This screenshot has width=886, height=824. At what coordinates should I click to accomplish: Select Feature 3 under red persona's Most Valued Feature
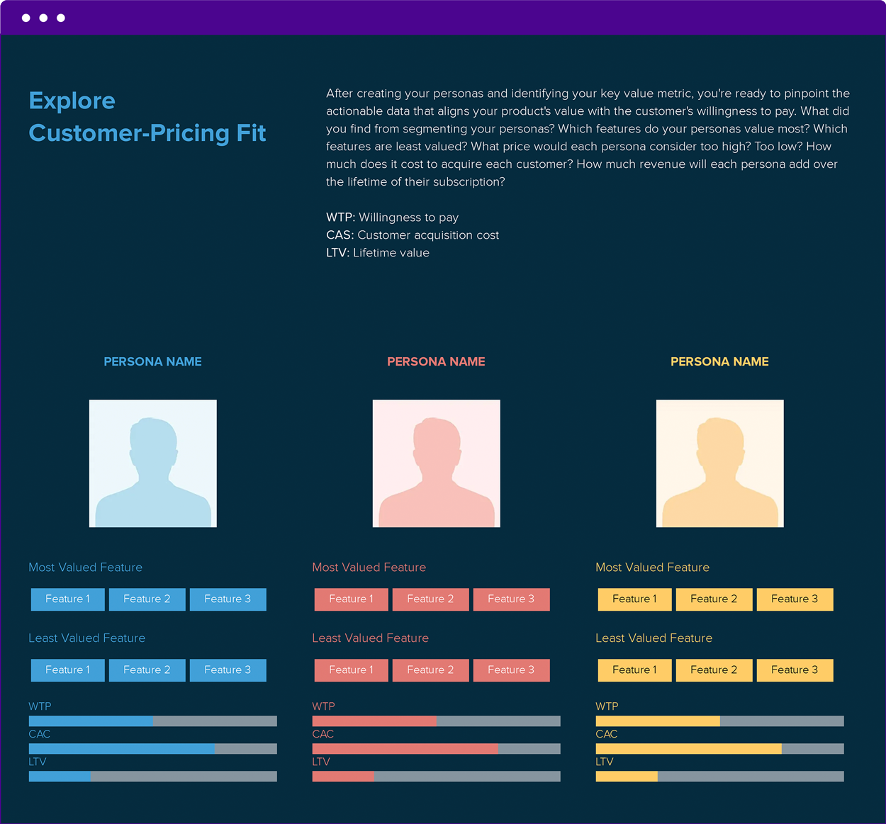click(511, 599)
